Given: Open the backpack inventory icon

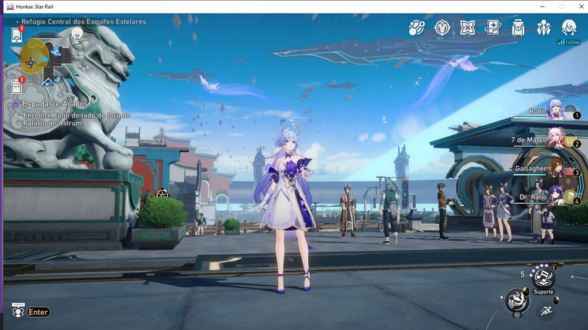Looking at the screenshot, I should coord(518,28).
